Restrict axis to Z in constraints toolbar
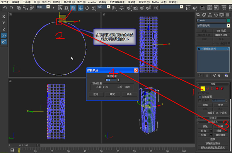Screen dimensions: 232x153 4,29
